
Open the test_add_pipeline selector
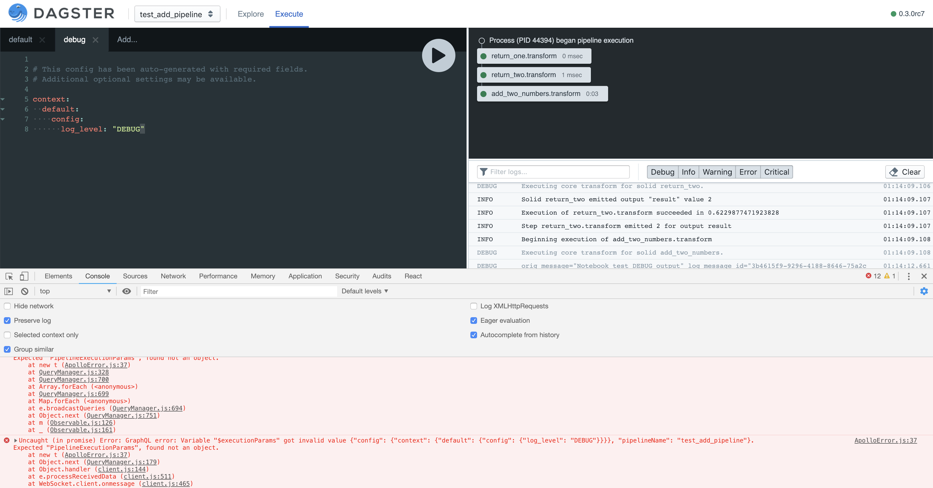click(x=177, y=14)
